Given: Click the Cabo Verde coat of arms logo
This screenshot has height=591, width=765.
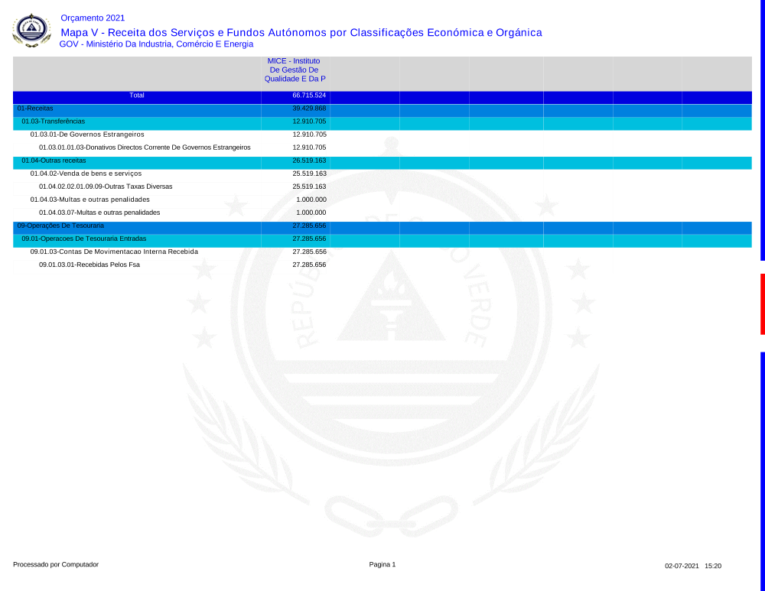Looking at the screenshot, I should 31,31.
